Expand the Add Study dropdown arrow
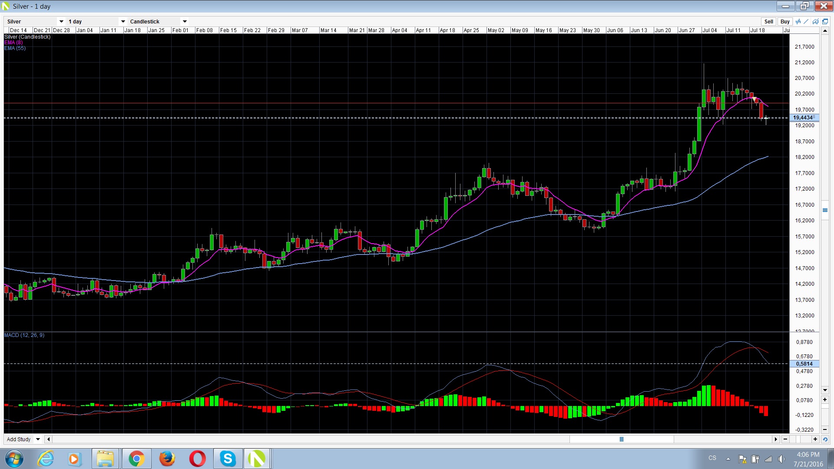The width and height of the screenshot is (834, 469). (x=38, y=439)
